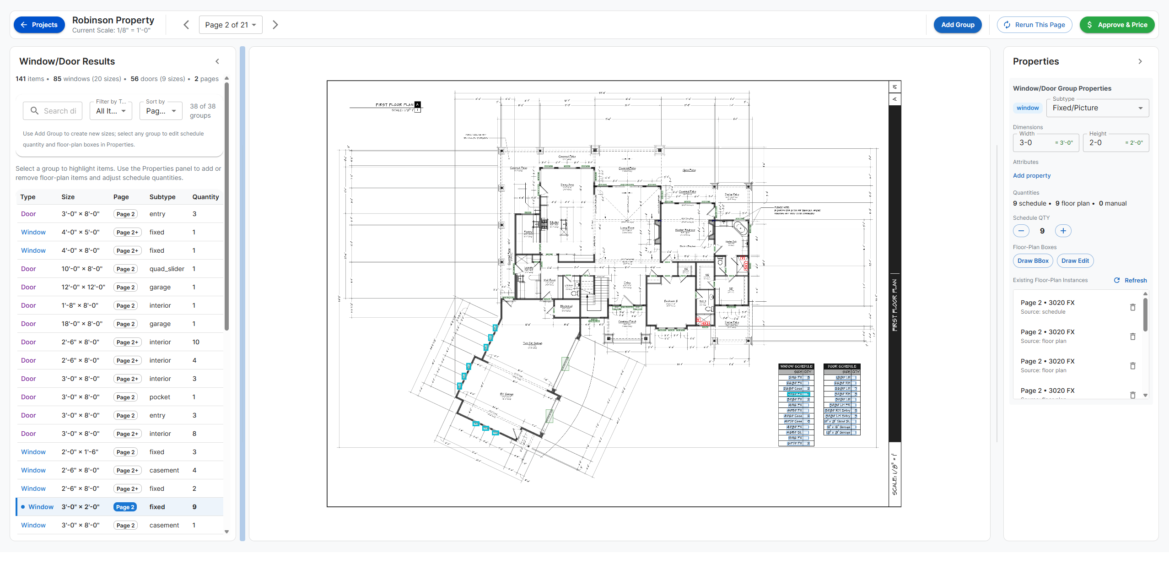This screenshot has height=581, width=1169.
Task: Go to the previous page with the left arrow
Action: [186, 24]
